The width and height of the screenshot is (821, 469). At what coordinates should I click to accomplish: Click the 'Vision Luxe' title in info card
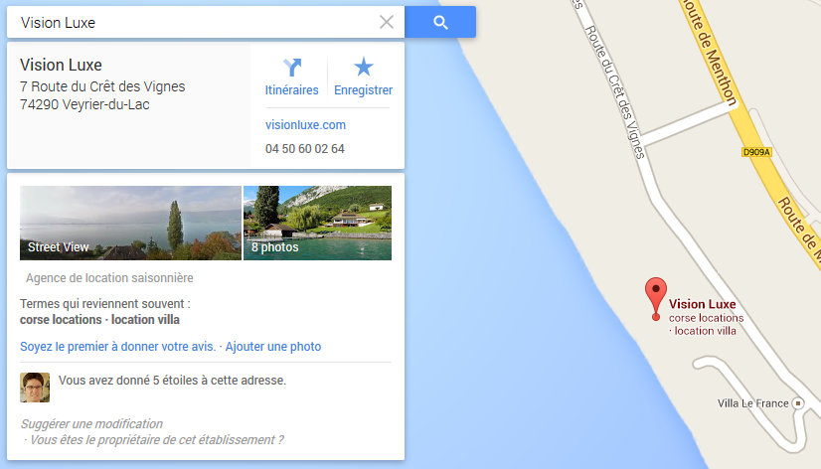pos(61,65)
